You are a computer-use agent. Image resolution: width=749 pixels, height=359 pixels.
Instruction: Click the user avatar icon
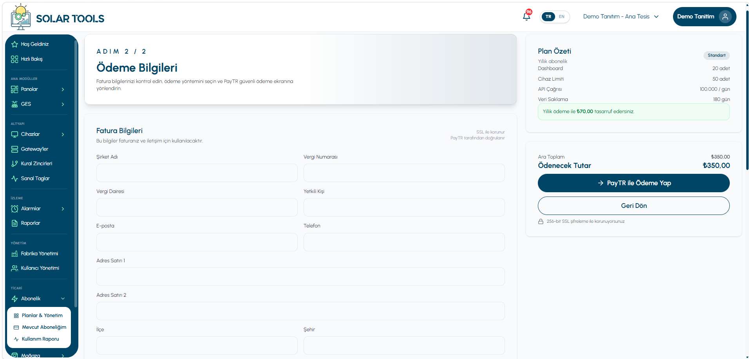725,16
